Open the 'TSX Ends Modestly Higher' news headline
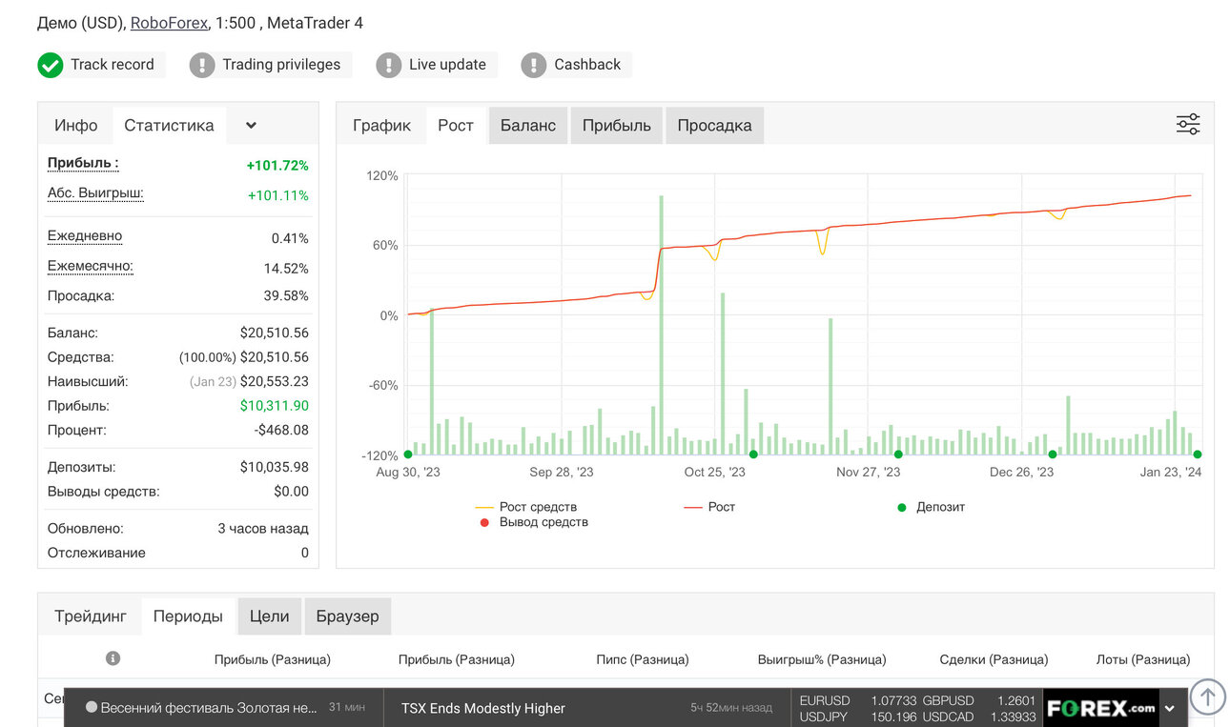The height and width of the screenshot is (727, 1230). [x=483, y=708]
